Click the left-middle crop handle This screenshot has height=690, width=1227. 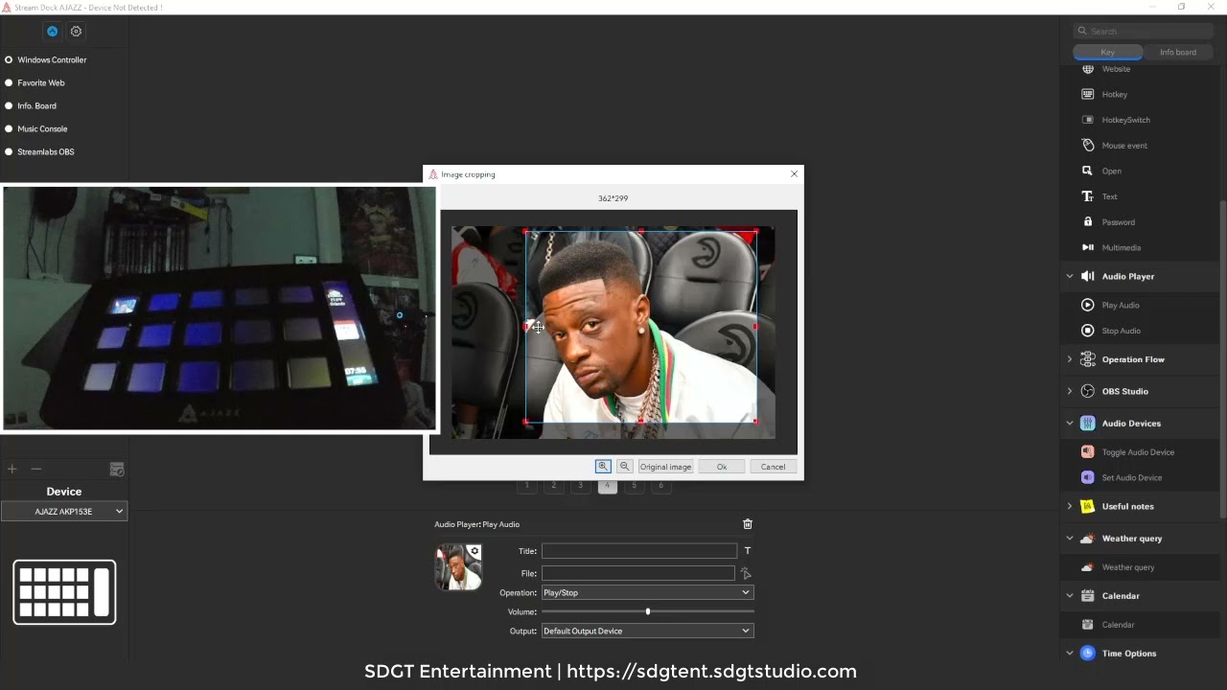point(526,327)
